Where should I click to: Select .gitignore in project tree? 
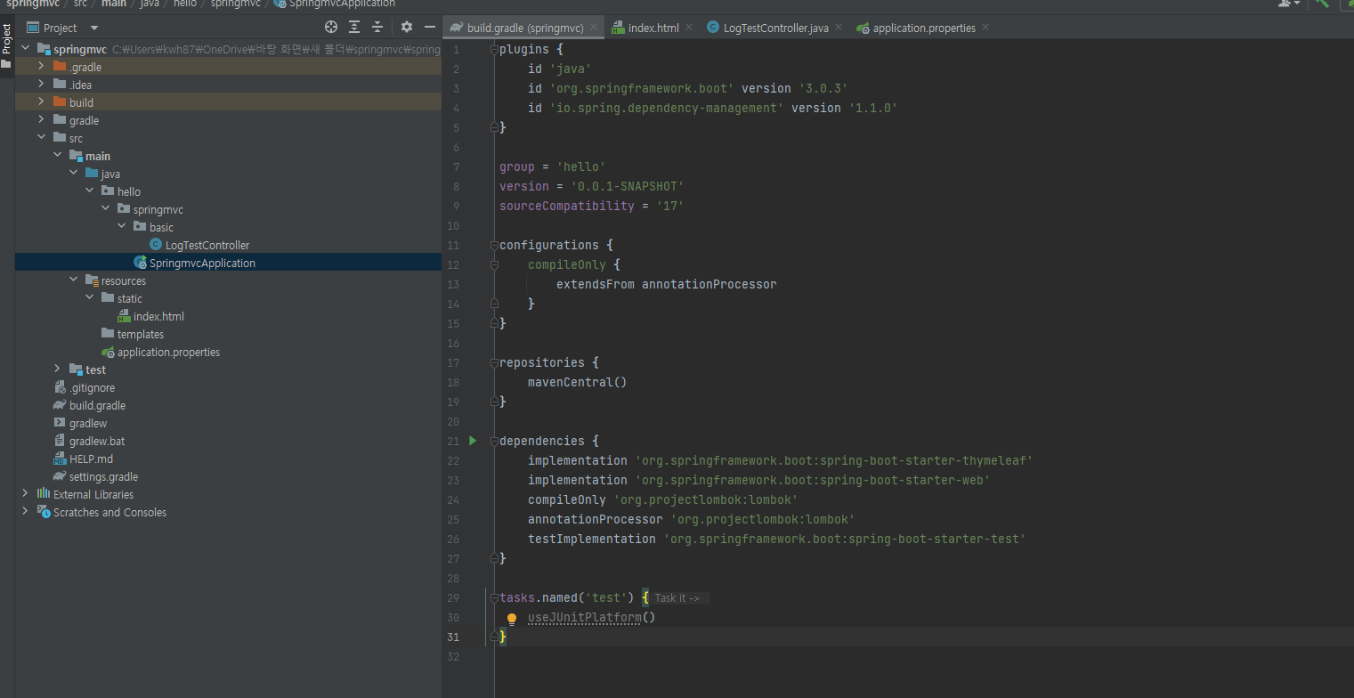[93, 387]
